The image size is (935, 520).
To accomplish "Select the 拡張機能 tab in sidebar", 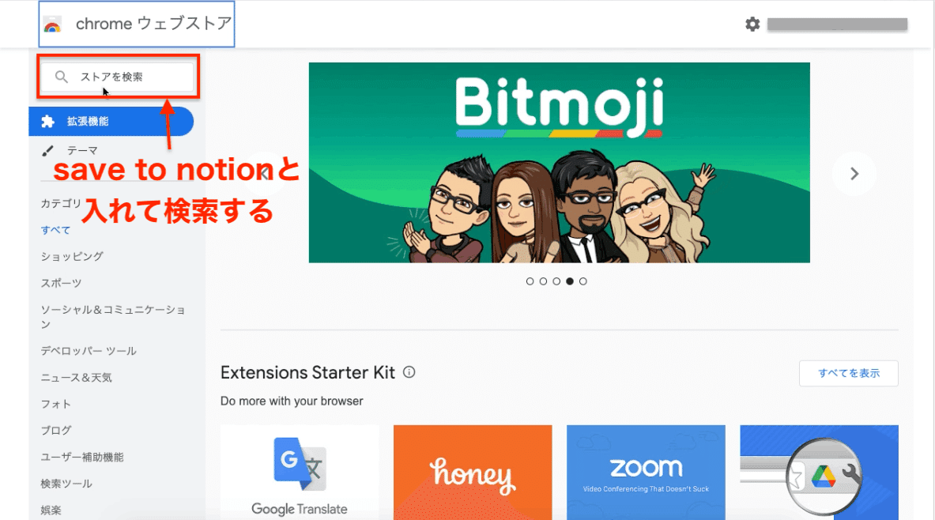I will [x=111, y=122].
